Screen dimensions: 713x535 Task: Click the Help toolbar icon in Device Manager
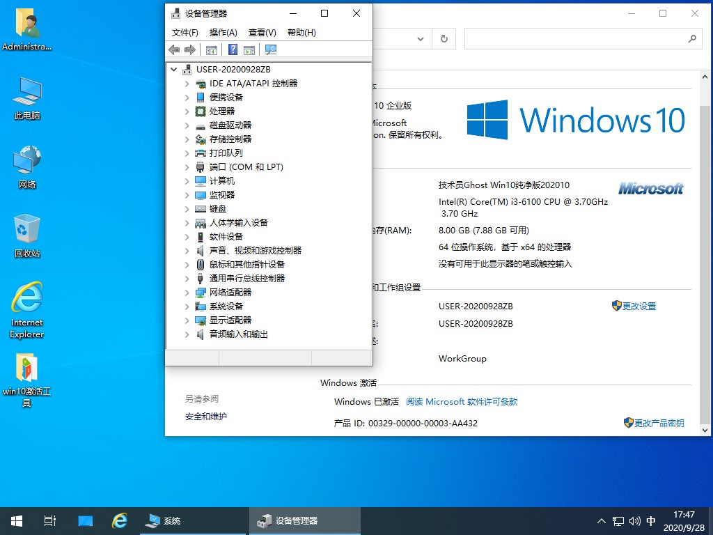pos(233,49)
